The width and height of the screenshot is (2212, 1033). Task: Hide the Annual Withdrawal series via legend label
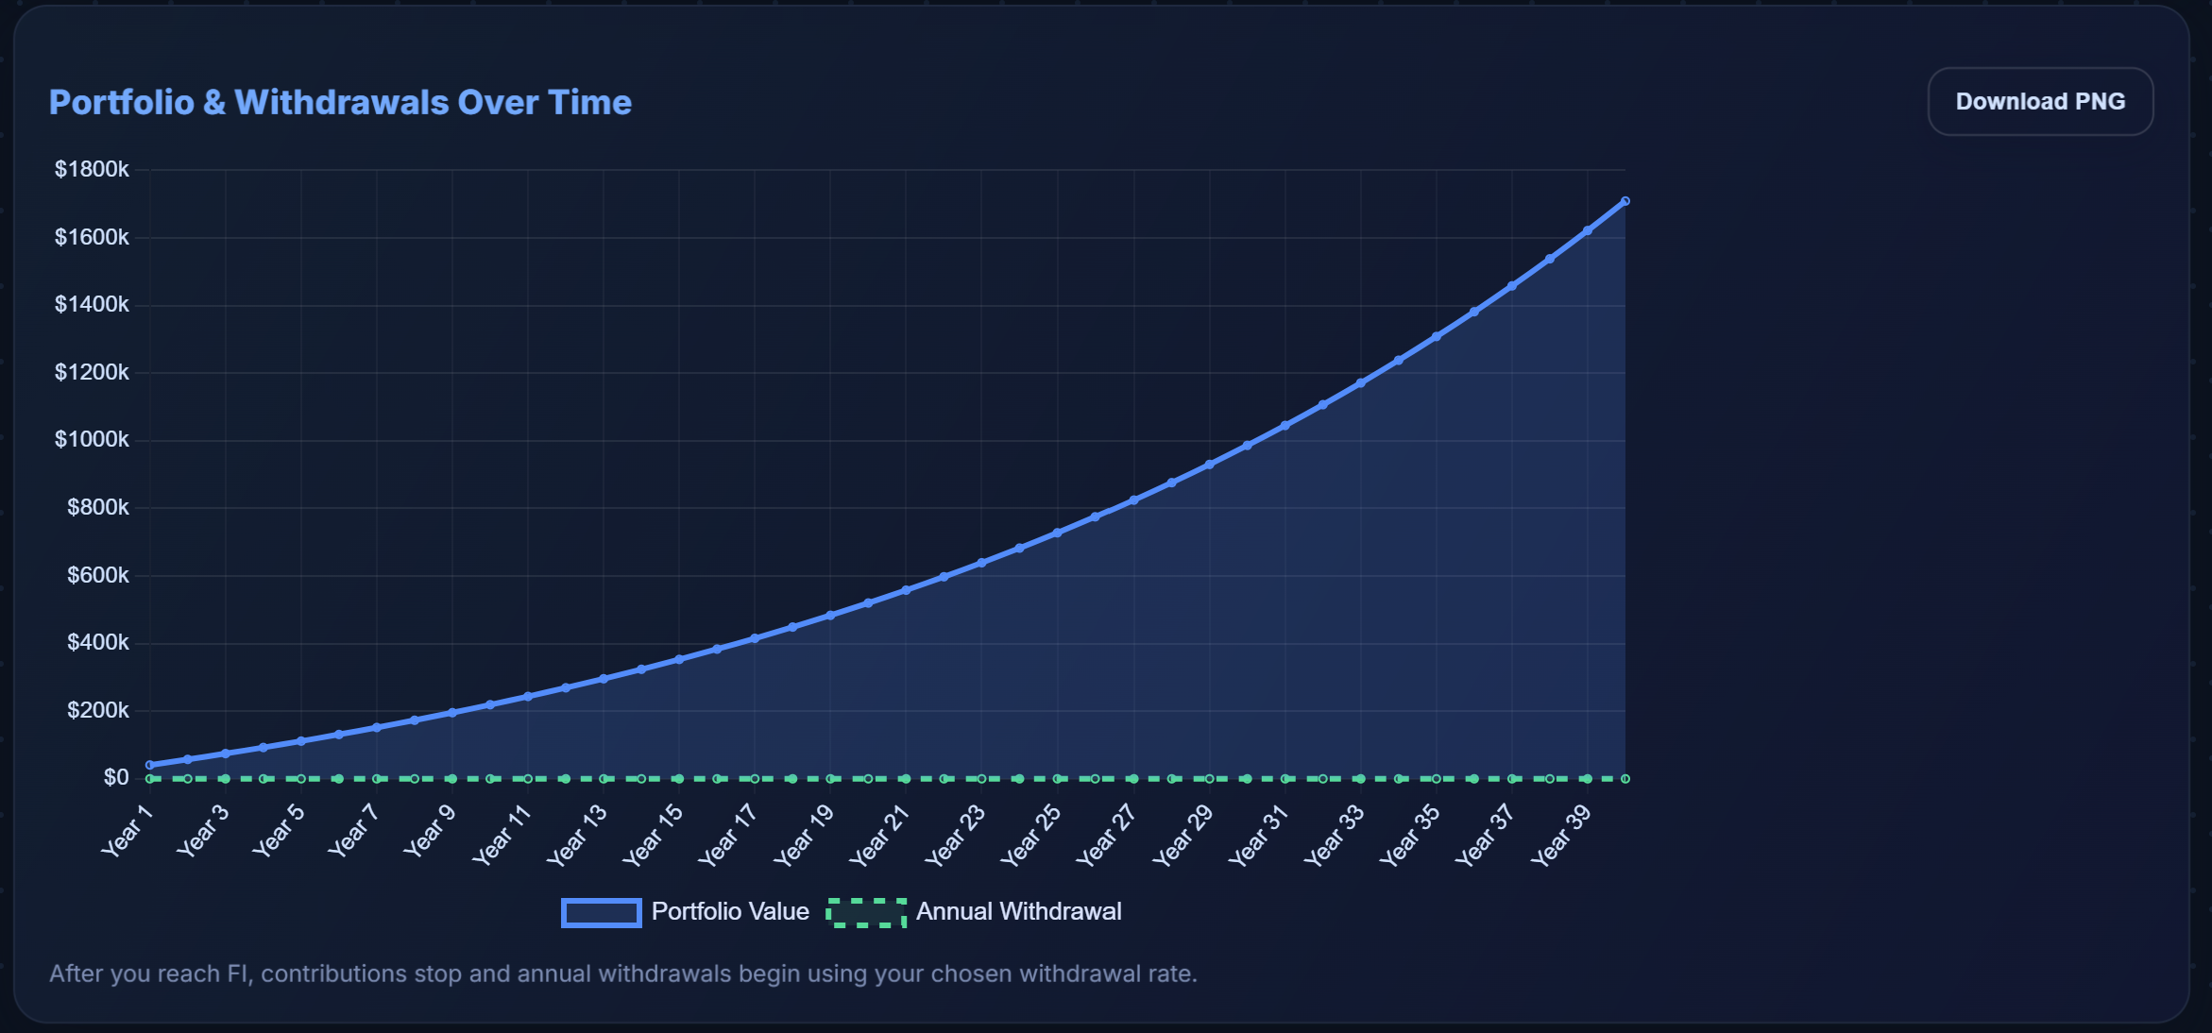[1018, 911]
